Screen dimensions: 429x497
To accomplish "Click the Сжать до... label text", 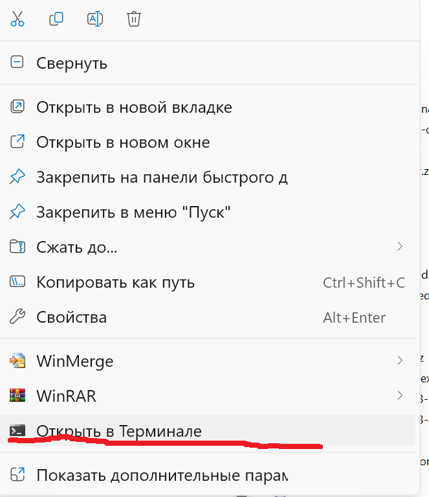I will tap(77, 247).
